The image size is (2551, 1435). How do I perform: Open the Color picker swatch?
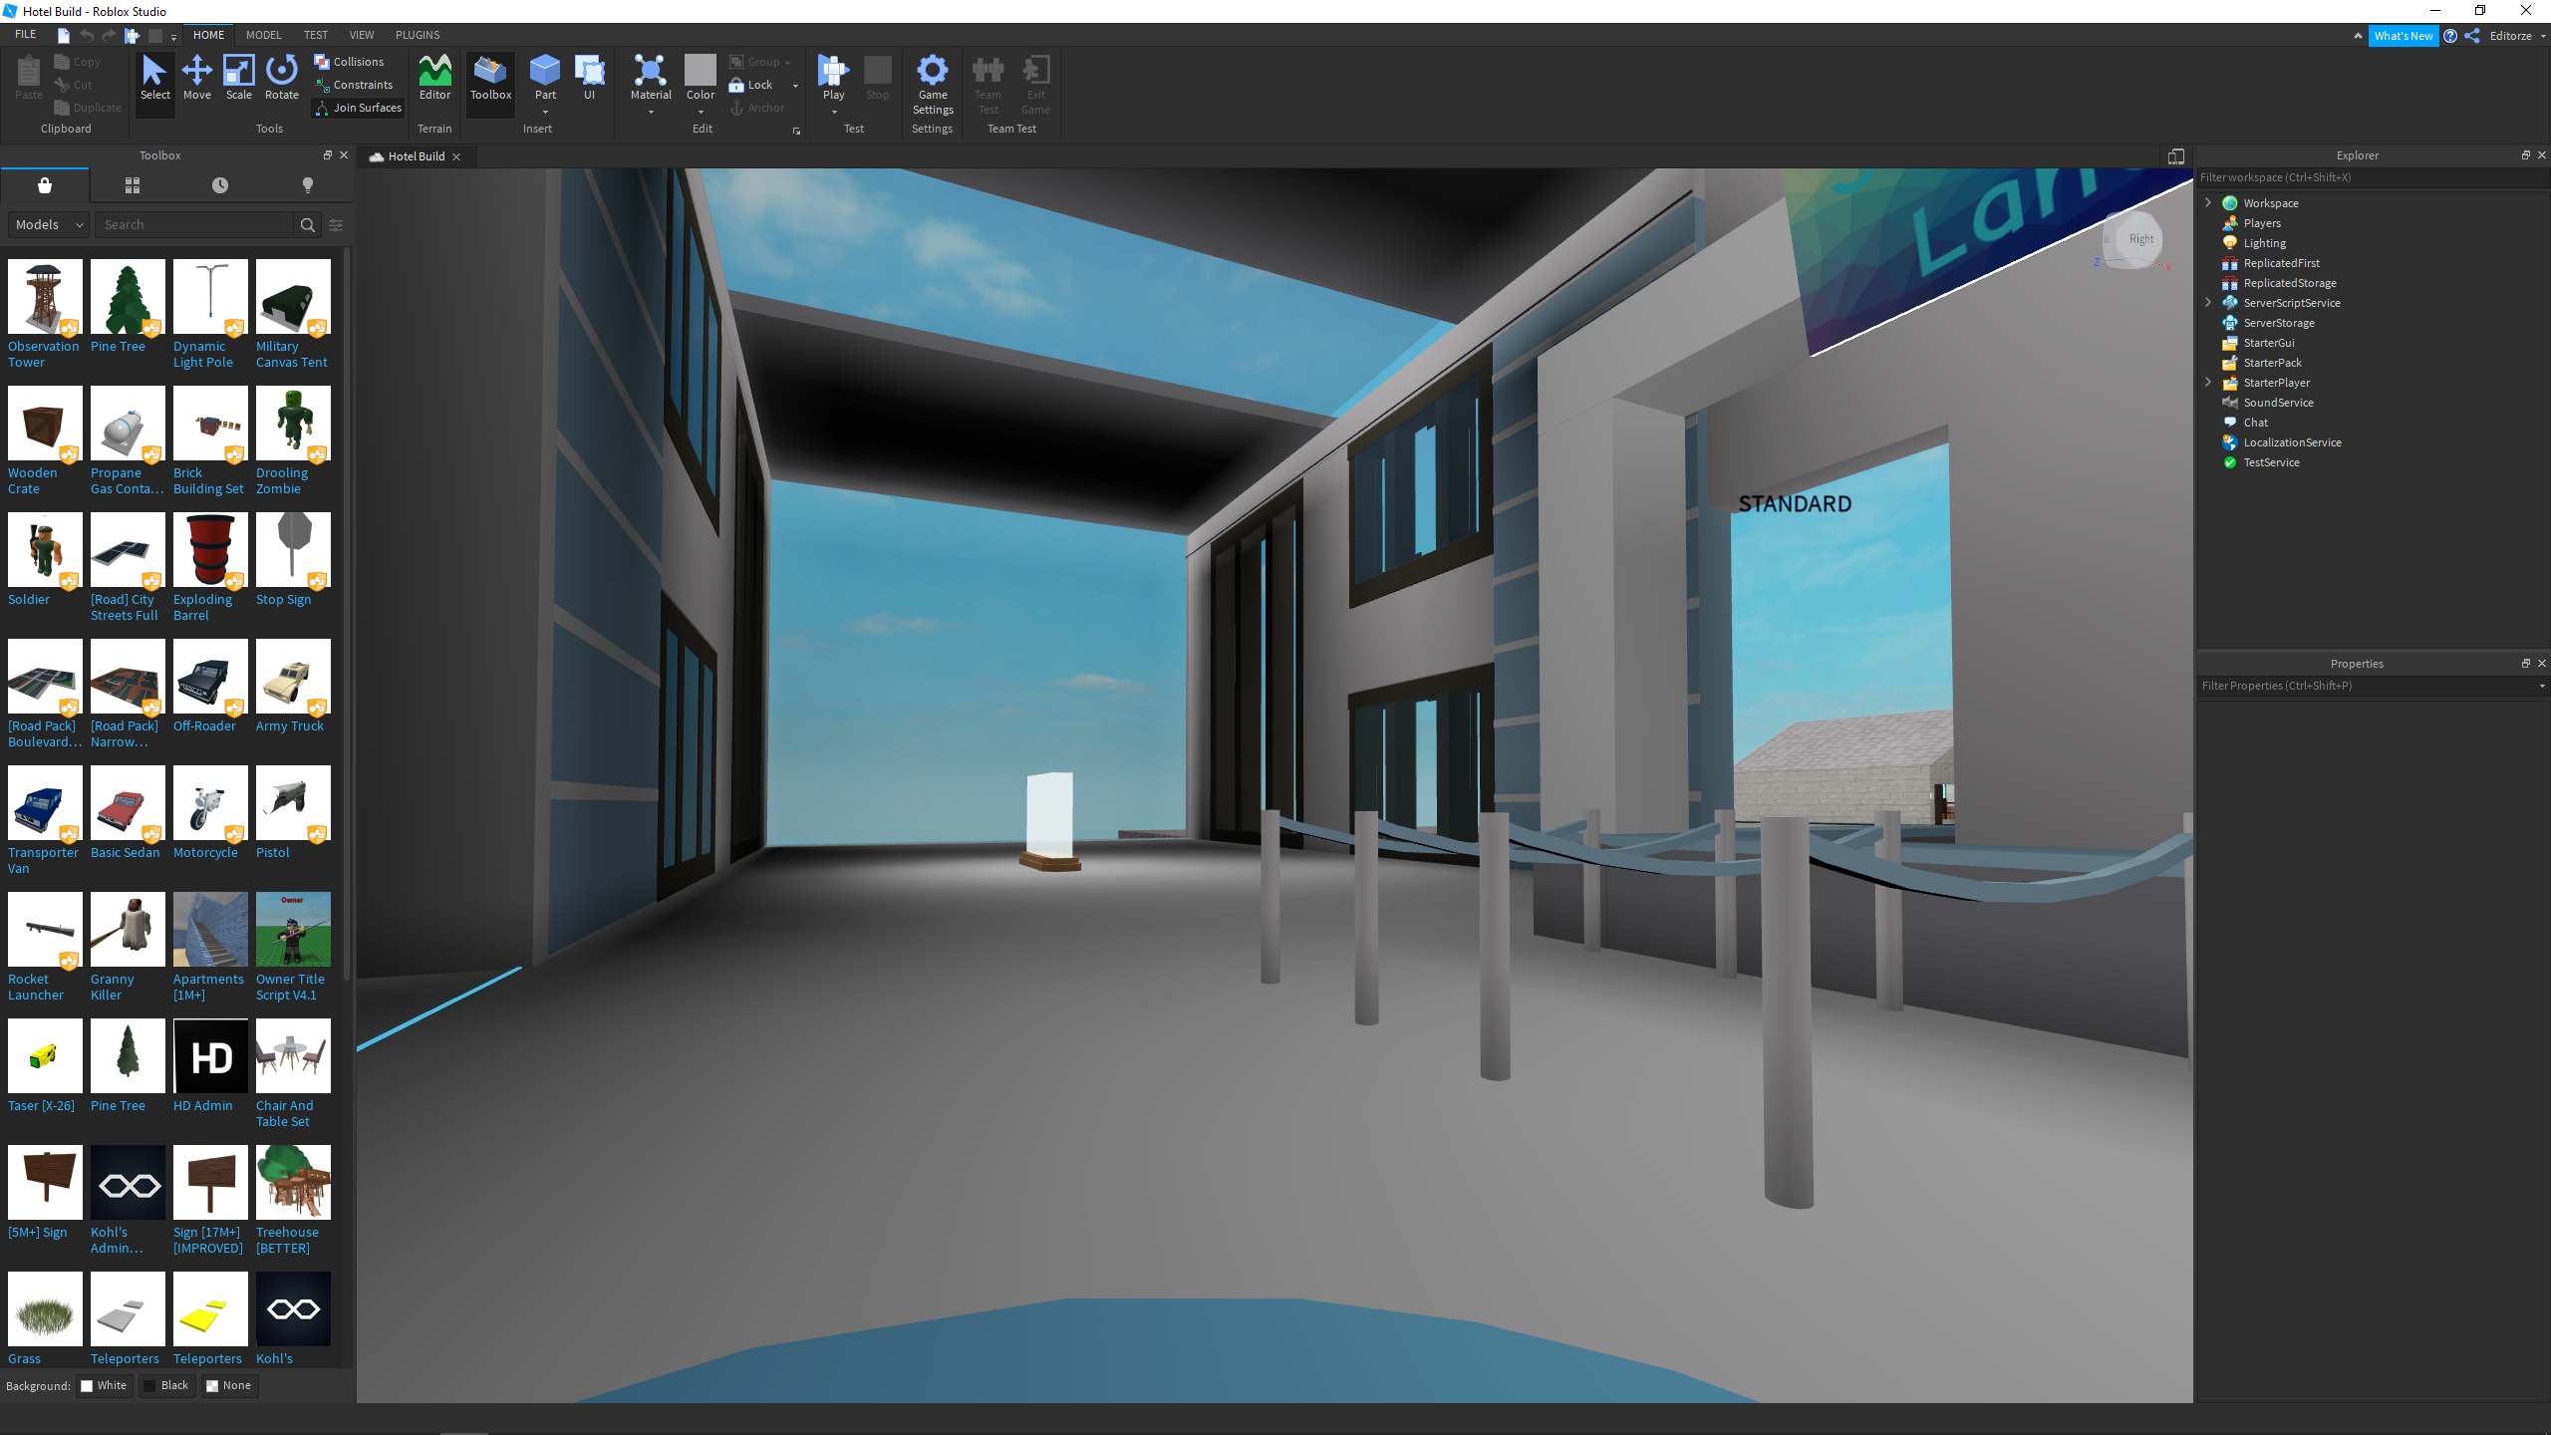[x=701, y=70]
